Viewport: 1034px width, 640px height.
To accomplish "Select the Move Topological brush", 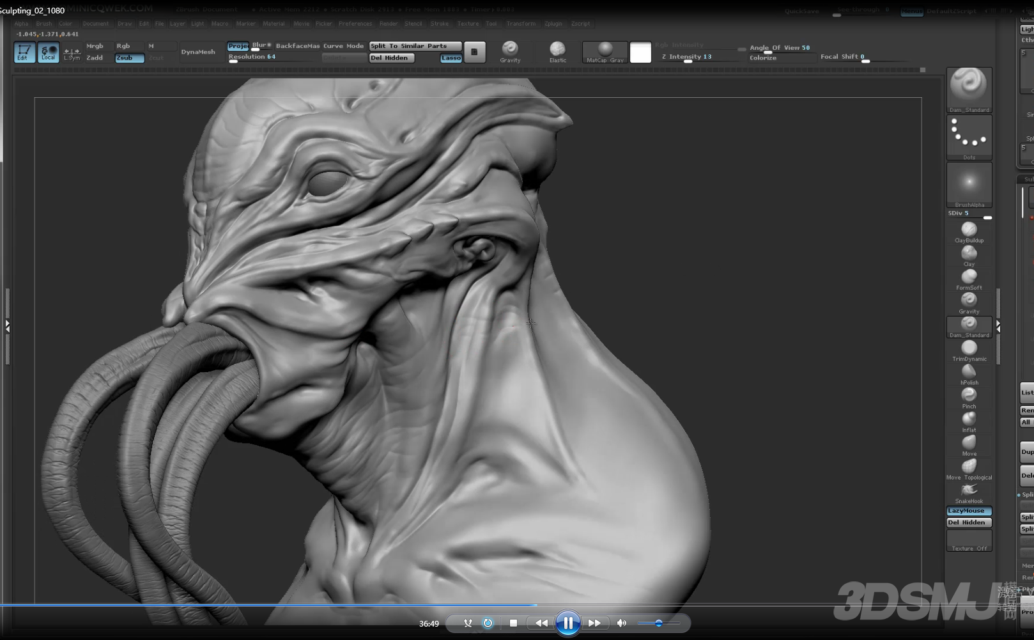I will pos(969,469).
